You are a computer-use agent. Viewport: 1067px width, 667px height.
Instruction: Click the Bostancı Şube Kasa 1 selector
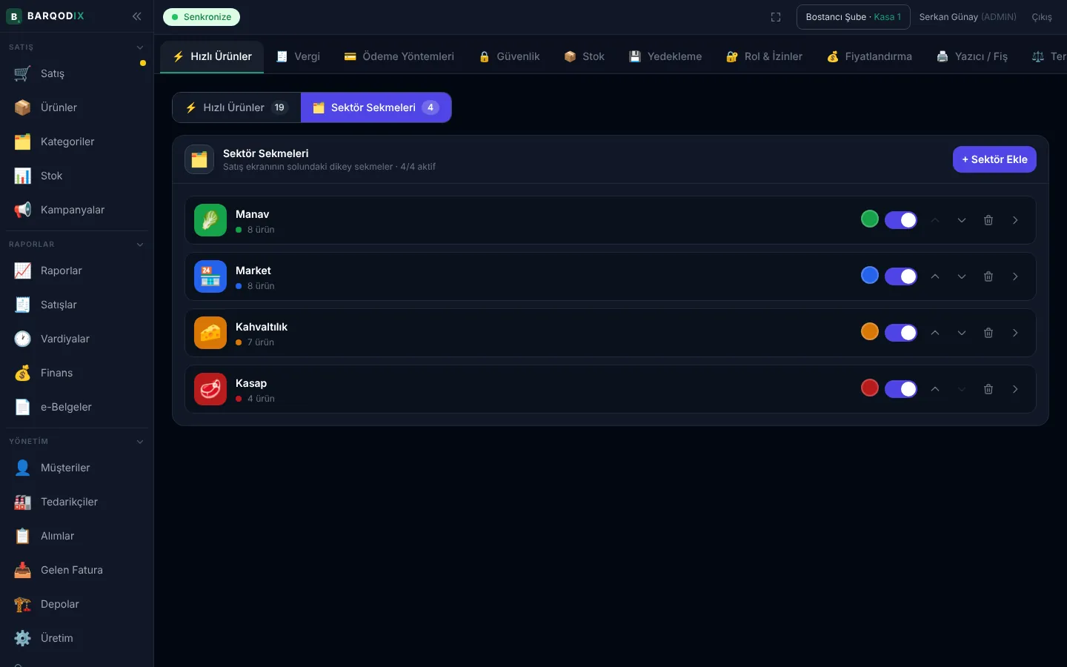pyautogui.click(x=854, y=17)
